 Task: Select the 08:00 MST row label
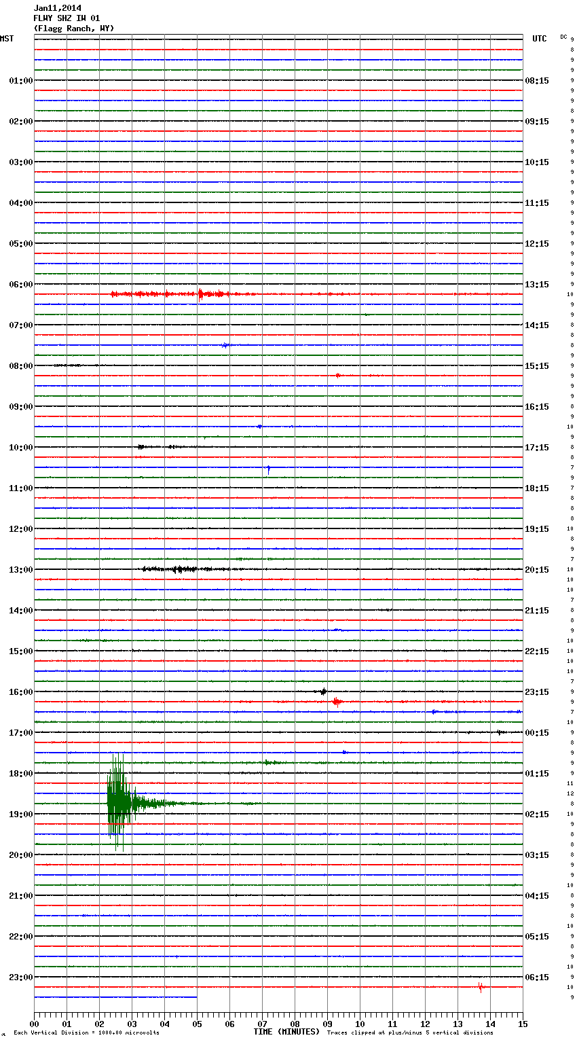pyautogui.click(x=21, y=366)
